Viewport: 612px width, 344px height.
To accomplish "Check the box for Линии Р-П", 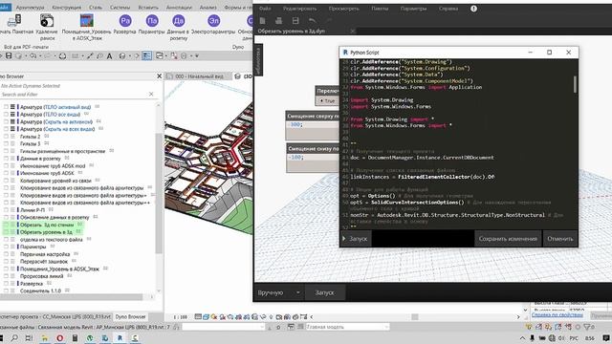I will (x=6, y=210).
